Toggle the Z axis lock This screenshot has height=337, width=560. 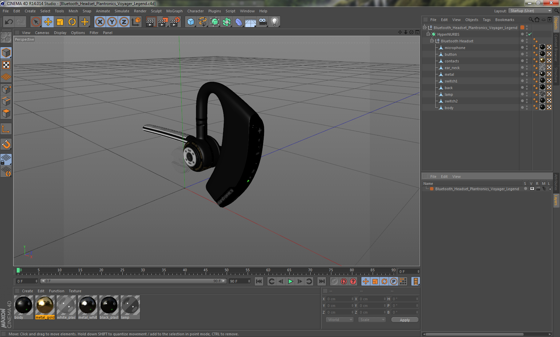[x=124, y=22]
